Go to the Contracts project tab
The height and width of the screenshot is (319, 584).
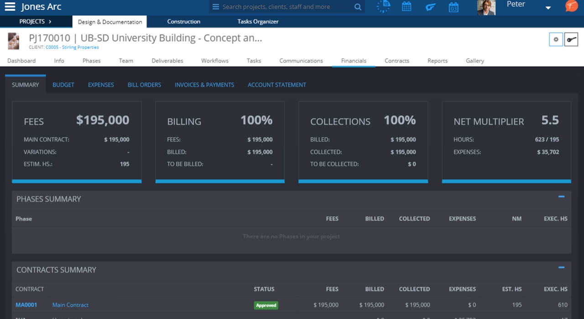pos(396,61)
